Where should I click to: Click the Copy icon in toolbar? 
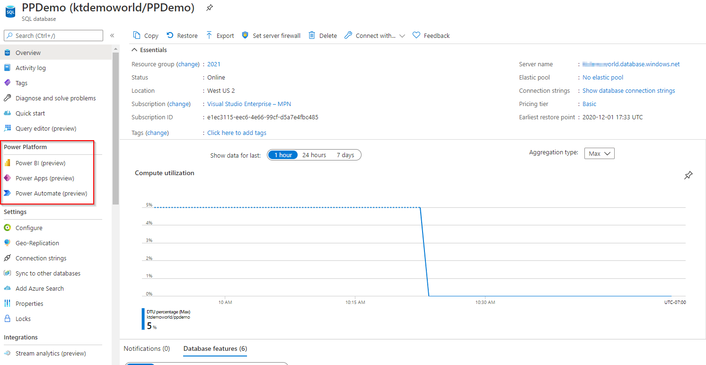point(137,35)
